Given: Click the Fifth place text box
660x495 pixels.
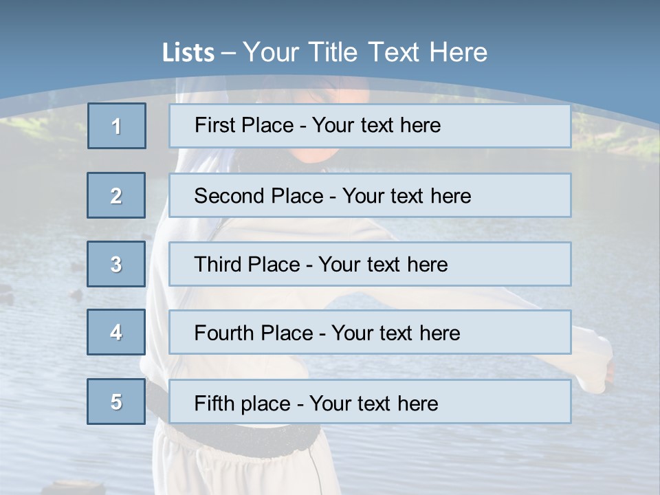Looking at the screenshot, I should pyautogui.click(x=370, y=401).
